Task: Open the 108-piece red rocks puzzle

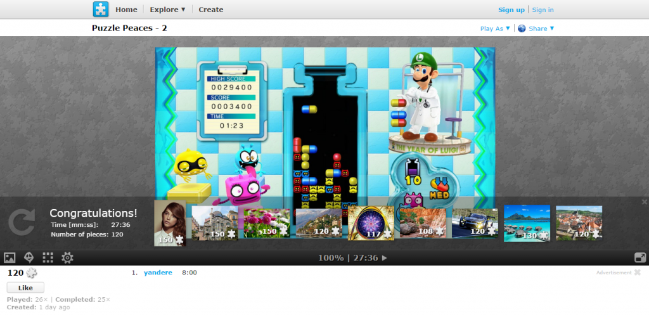Action: (423, 223)
